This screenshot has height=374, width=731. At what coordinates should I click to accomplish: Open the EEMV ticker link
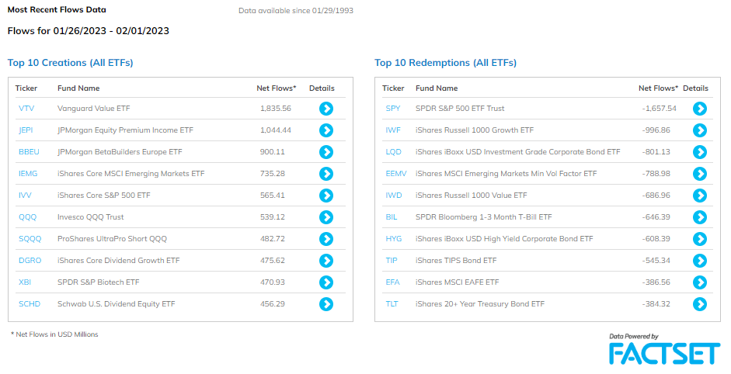(396, 174)
